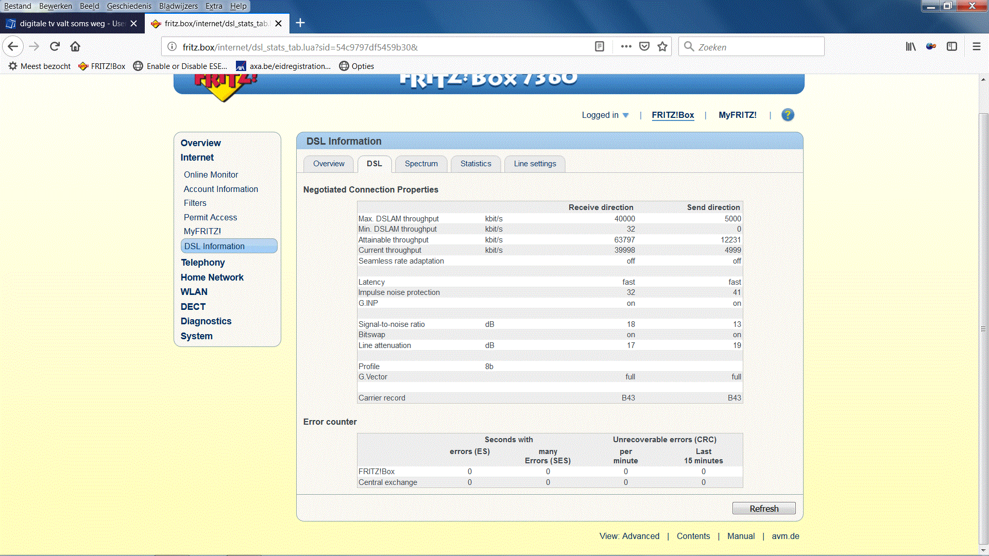
Task: Open the Geschiedenis menu
Action: point(129,6)
